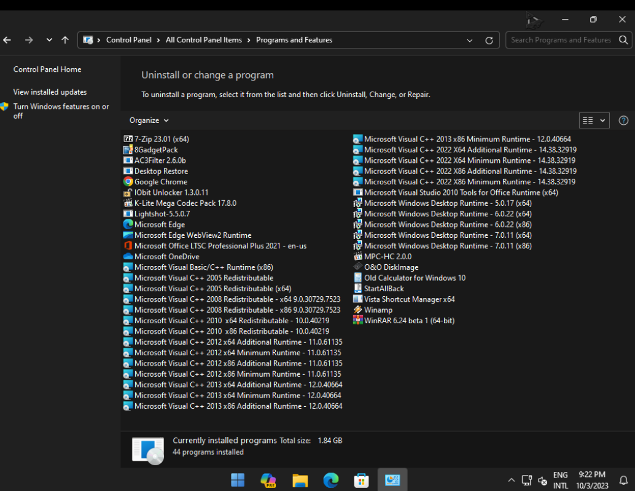Click All Control Panel Items breadcrumb
Image resolution: width=635 pixels, height=491 pixels.
tap(204, 40)
